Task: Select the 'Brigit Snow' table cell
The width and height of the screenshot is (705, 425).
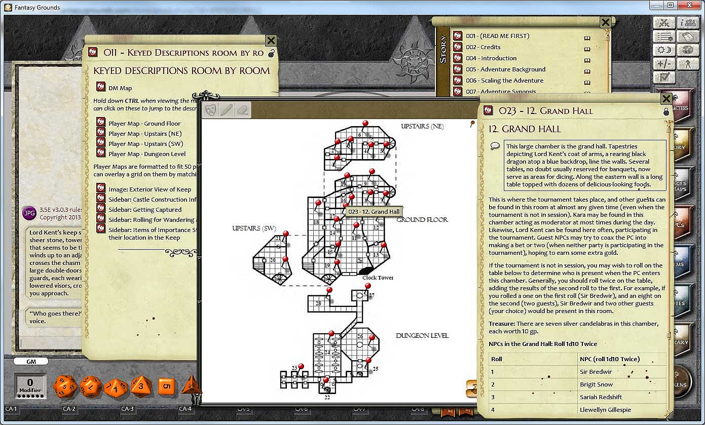Action: click(x=622, y=384)
